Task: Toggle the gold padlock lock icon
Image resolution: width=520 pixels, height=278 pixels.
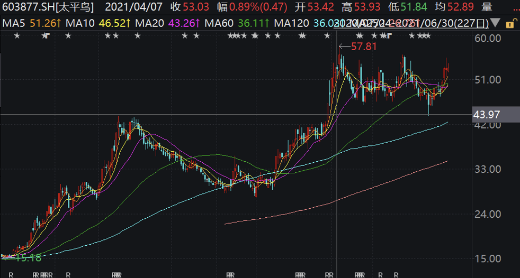Action: [x=509, y=23]
